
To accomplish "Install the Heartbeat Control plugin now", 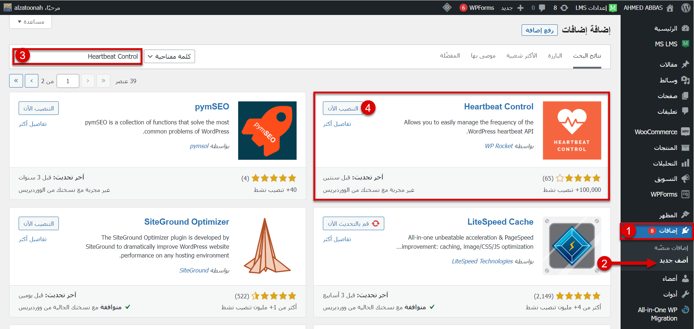I will click(343, 108).
